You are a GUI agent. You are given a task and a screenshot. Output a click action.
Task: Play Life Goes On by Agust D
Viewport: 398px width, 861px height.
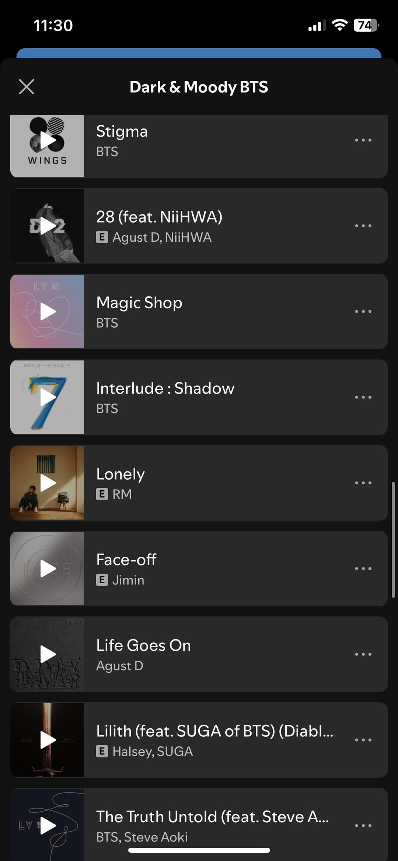pos(48,654)
